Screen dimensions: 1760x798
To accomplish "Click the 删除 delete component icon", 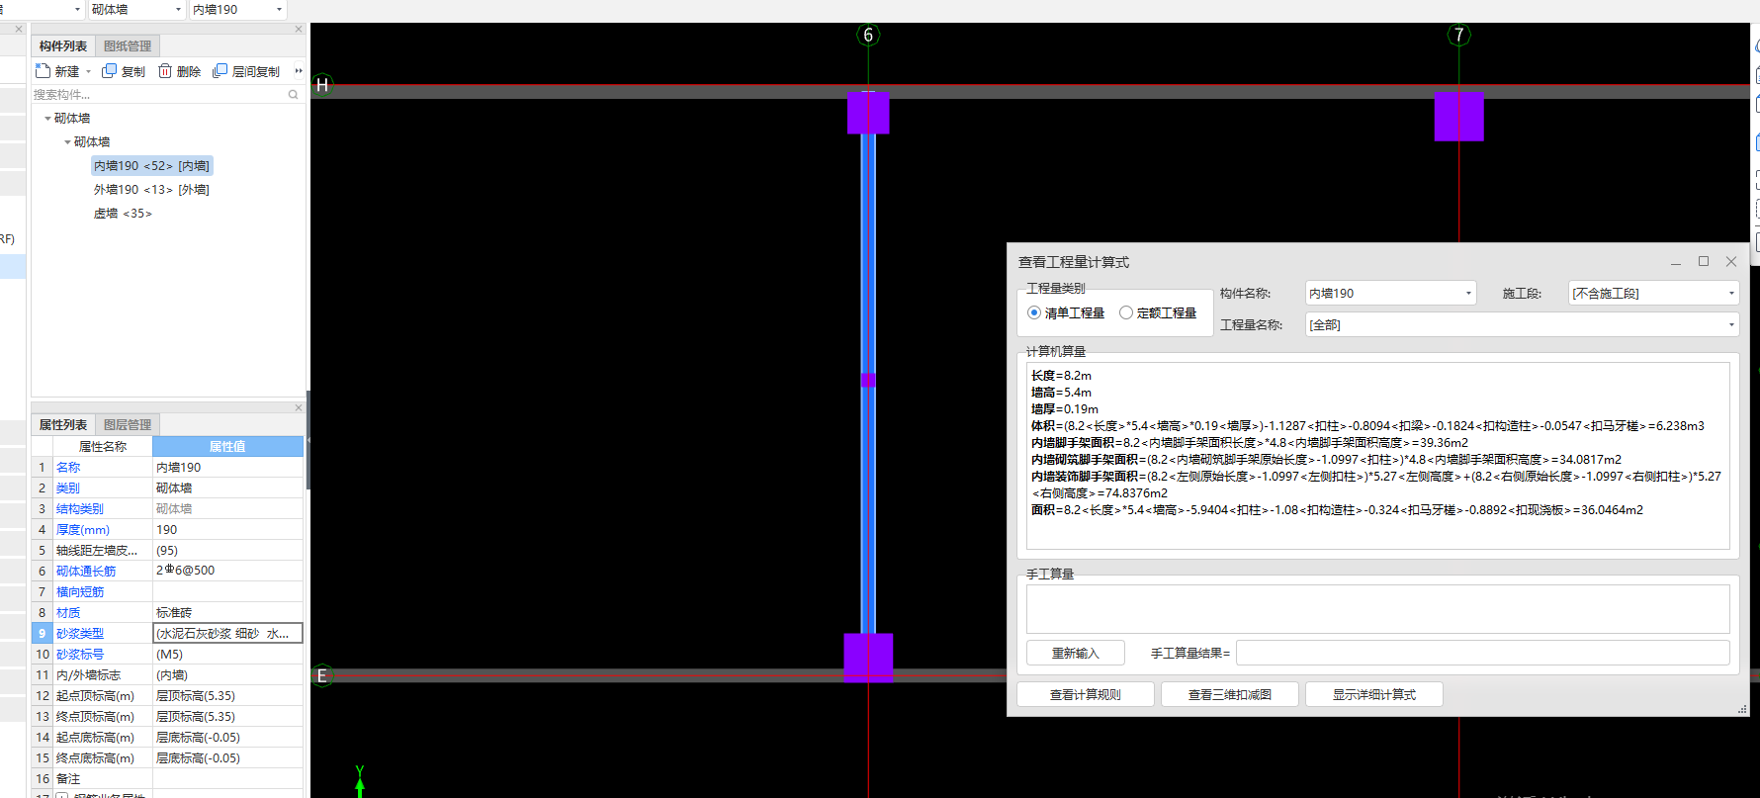I will click(x=165, y=71).
